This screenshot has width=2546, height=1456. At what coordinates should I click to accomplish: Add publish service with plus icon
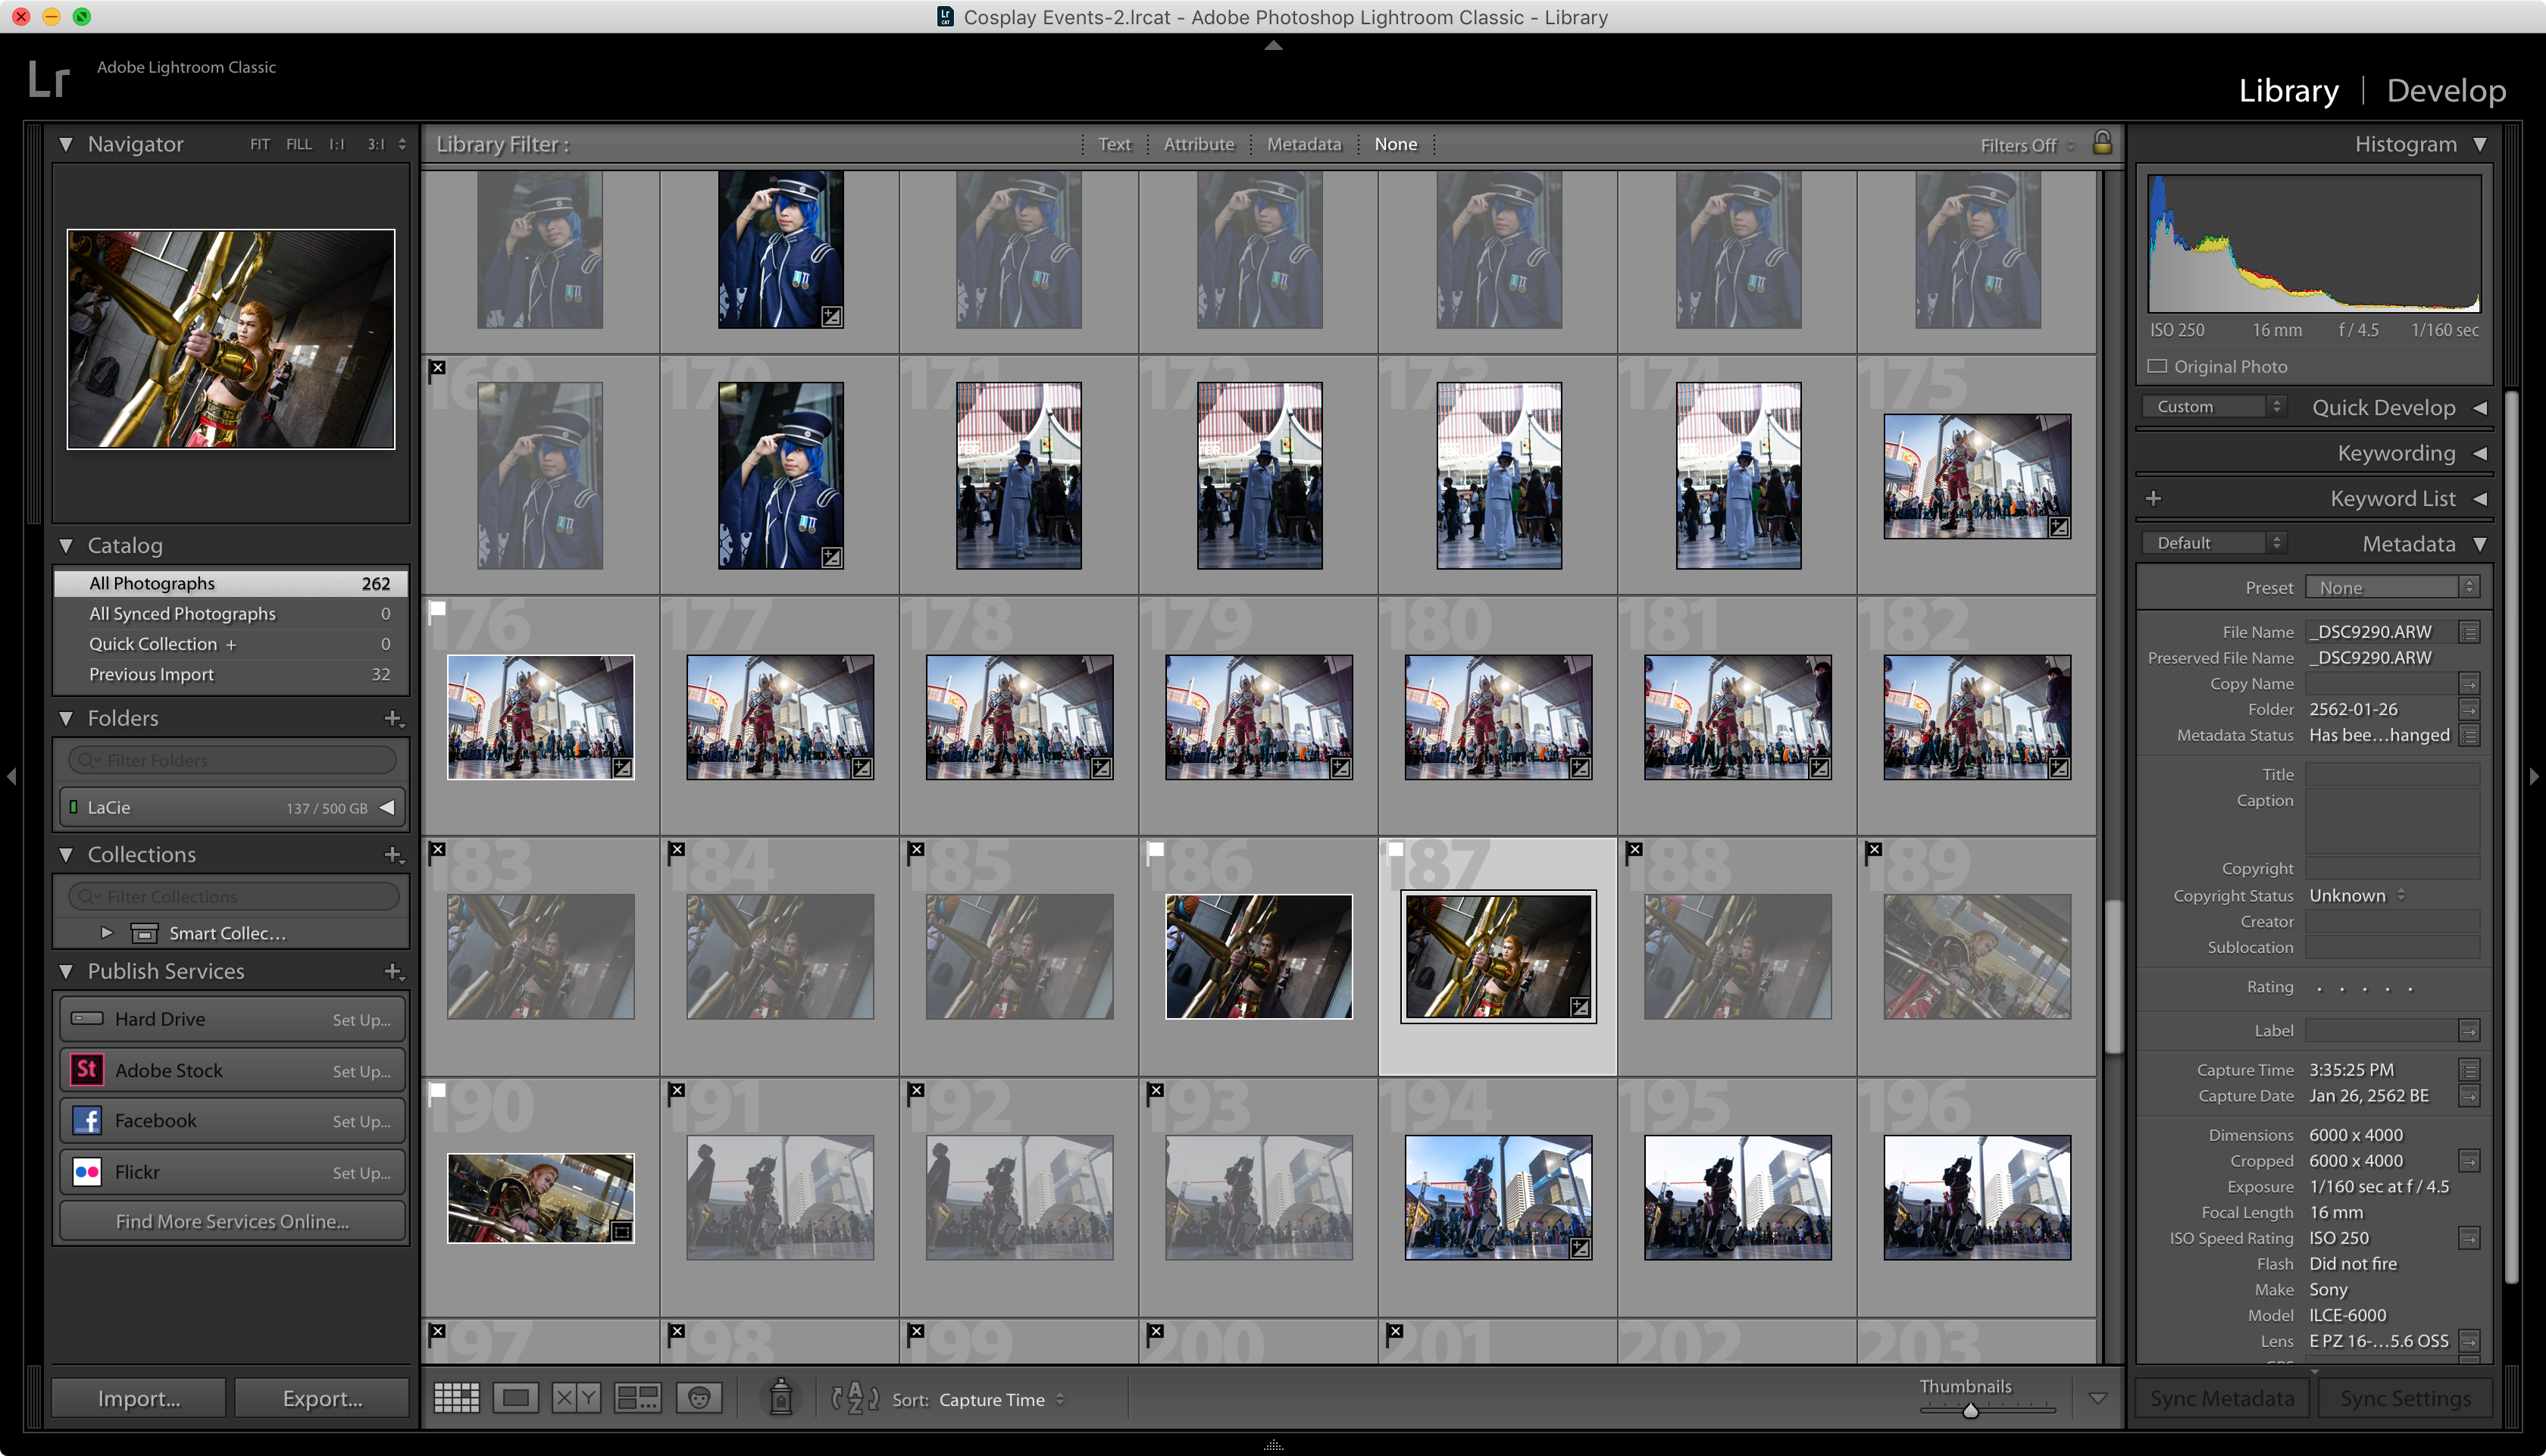click(x=393, y=972)
